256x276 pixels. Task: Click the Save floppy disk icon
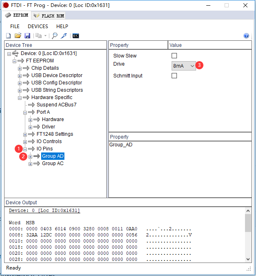tap(27, 36)
